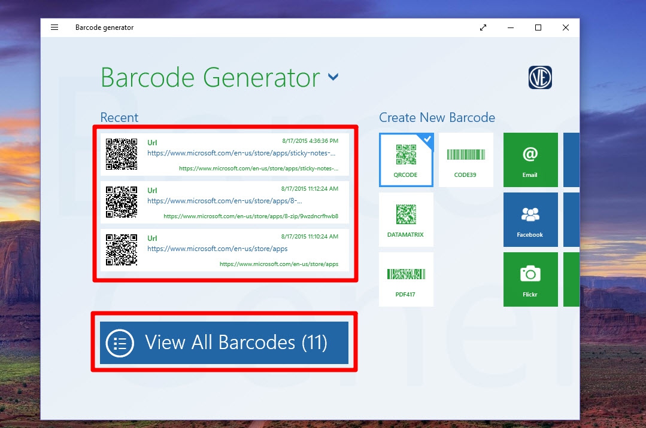Viewport: 646px width, 428px height.
Task: Open the 8-zip Url recent barcode QR image
Action: click(x=122, y=202)
